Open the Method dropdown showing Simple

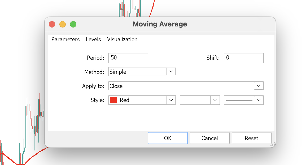click(142, 72)
